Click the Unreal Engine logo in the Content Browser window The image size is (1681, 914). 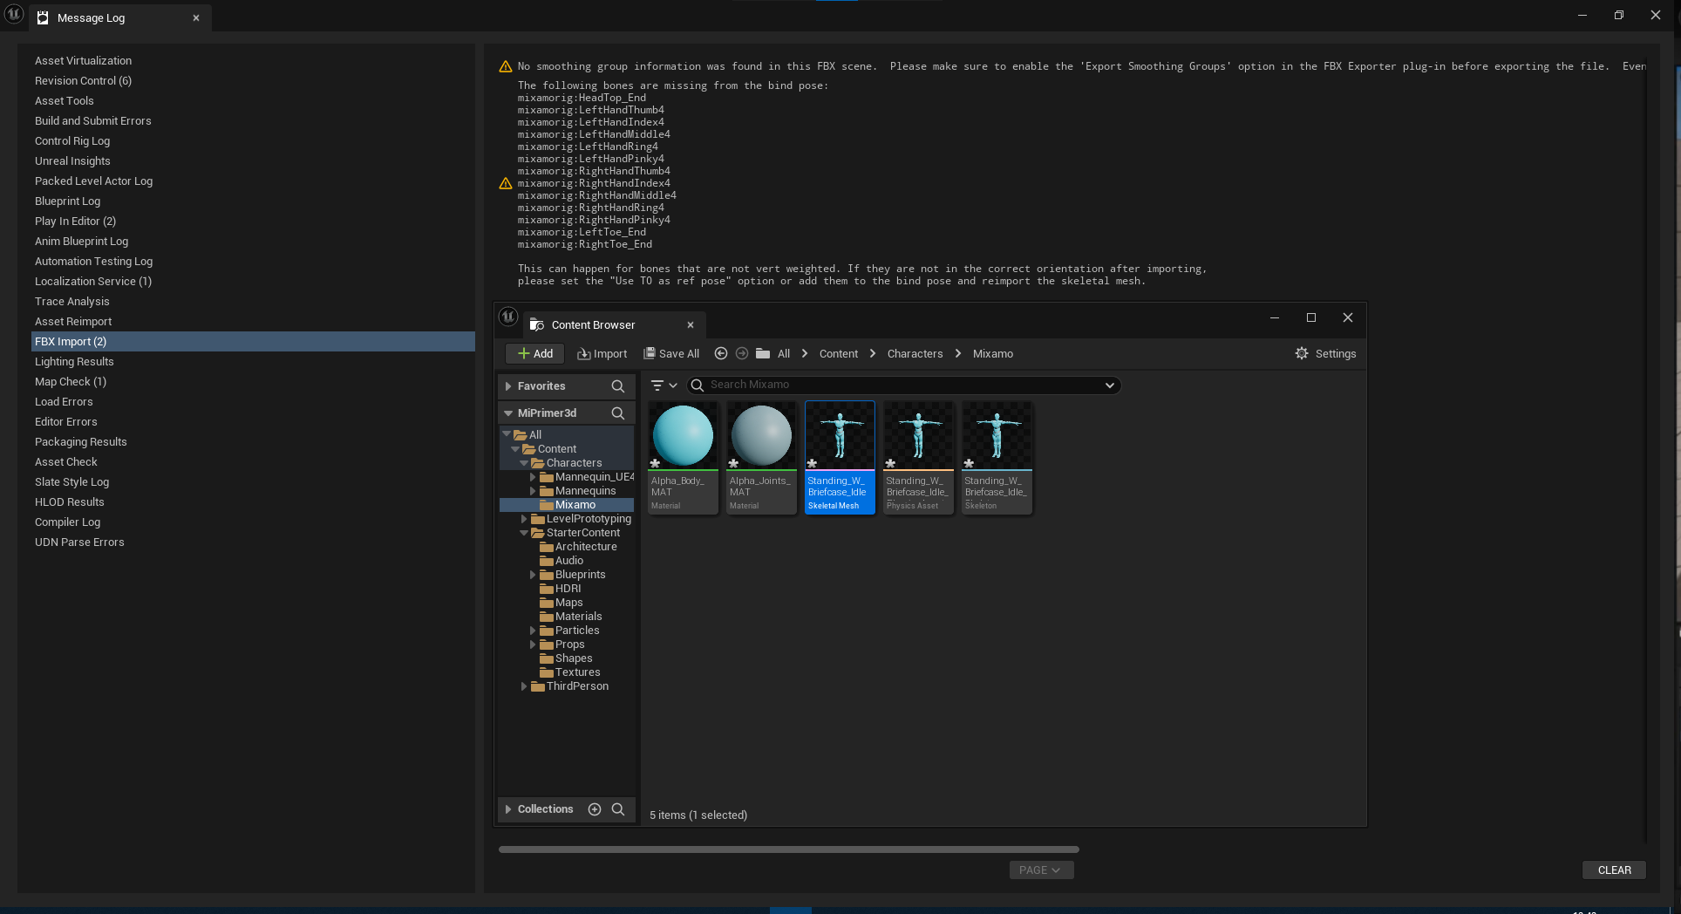pyautogui.click(x=508, y=317)
